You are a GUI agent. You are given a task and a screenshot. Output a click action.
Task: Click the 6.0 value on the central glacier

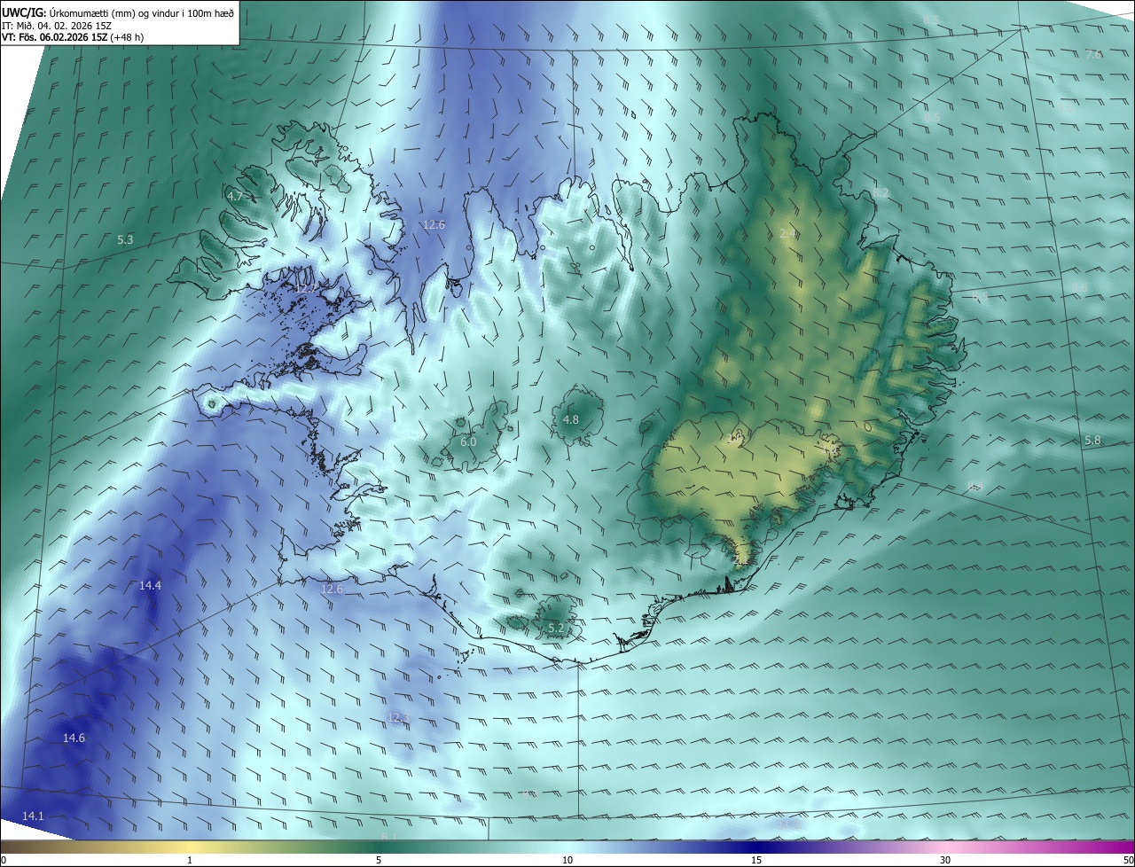(x=468, y=441)
